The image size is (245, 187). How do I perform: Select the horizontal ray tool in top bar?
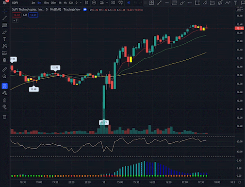[190, 2]
